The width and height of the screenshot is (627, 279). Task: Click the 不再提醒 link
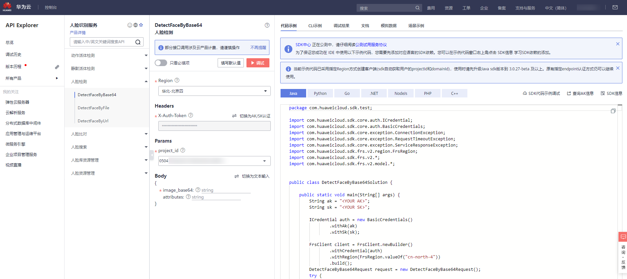click(x=258, y=48)
